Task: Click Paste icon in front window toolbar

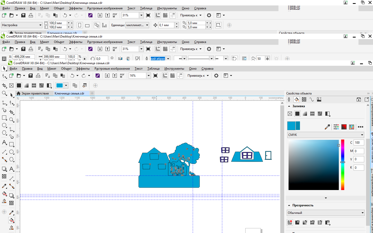Action: pos(62,76)
